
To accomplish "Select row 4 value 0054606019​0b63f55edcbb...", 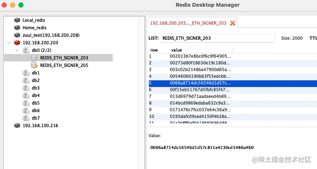I will [200, 76].
